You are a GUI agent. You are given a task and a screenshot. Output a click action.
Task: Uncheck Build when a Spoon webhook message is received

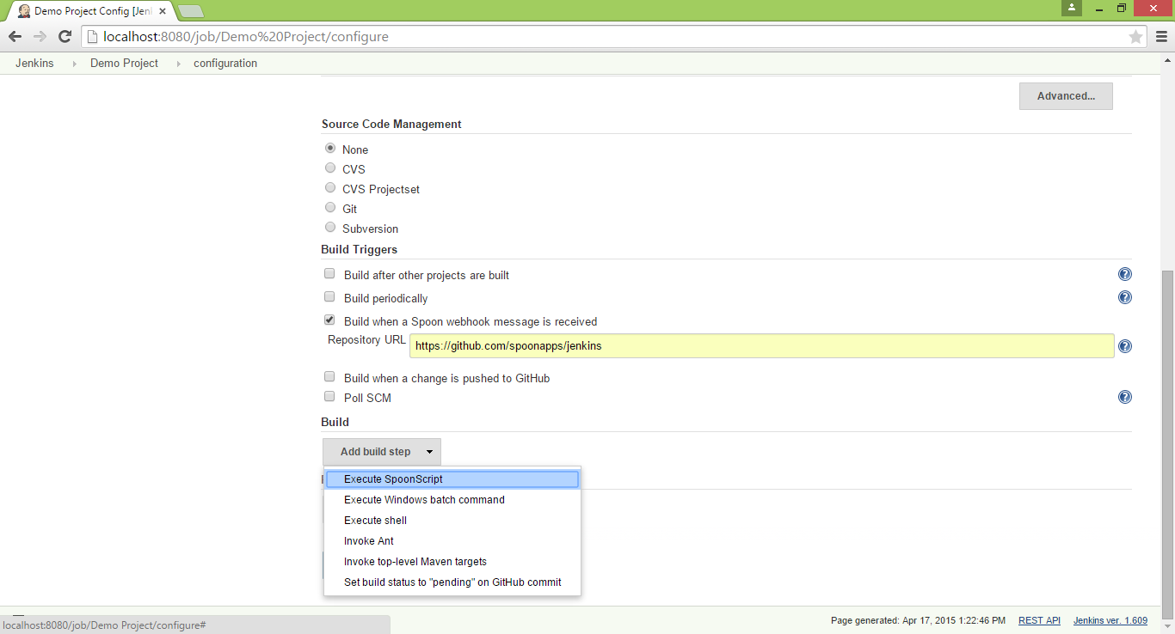coord(329,320)
